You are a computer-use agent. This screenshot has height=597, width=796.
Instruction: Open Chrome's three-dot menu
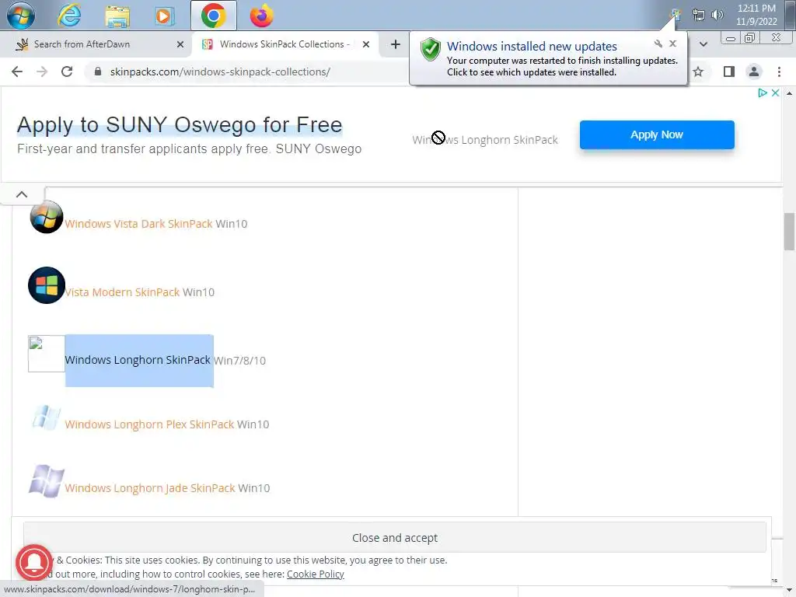(779, 72)
